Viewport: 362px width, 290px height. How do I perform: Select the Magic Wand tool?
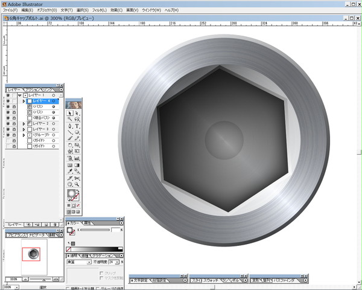point(70,120)
